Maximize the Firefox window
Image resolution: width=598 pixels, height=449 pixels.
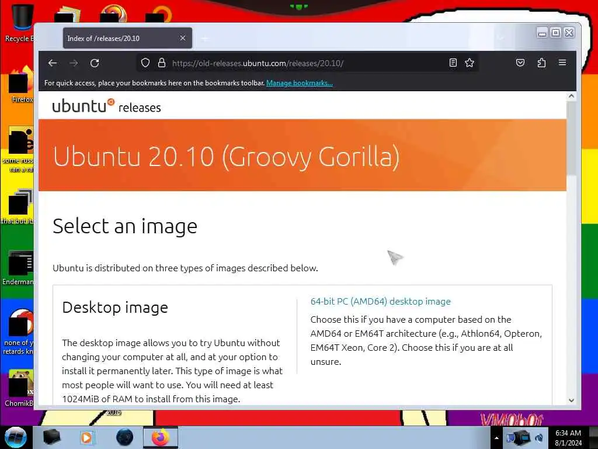pos(556,33)
